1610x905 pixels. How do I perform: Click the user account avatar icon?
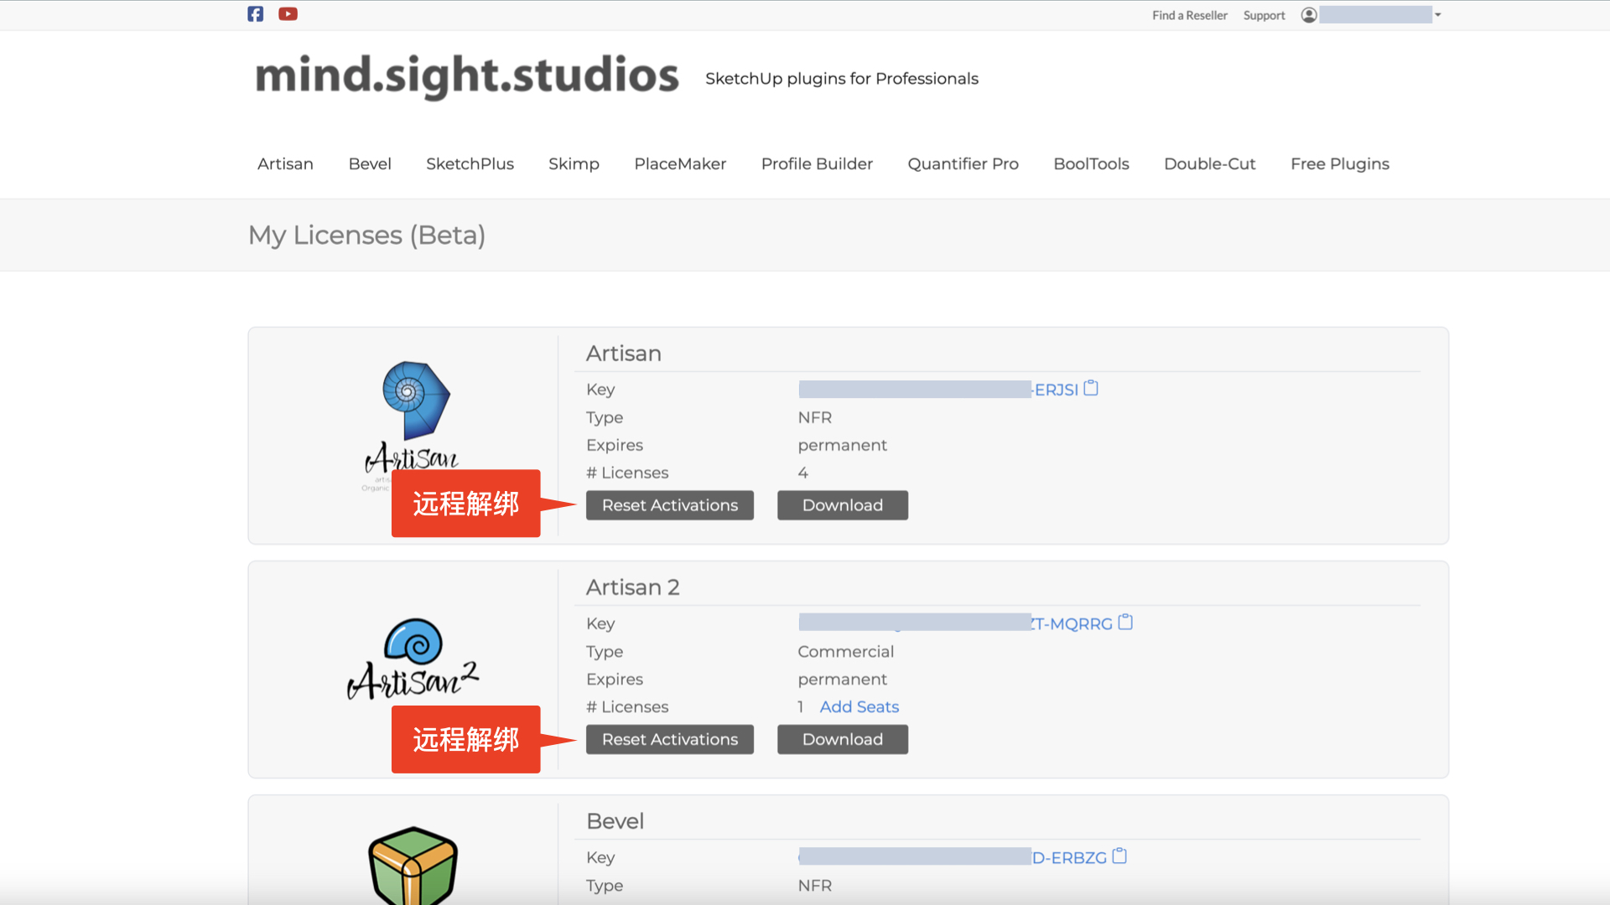click(1308, 15)
